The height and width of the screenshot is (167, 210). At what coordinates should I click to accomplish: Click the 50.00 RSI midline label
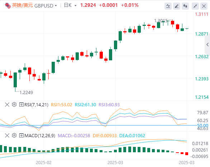point(202,125)
